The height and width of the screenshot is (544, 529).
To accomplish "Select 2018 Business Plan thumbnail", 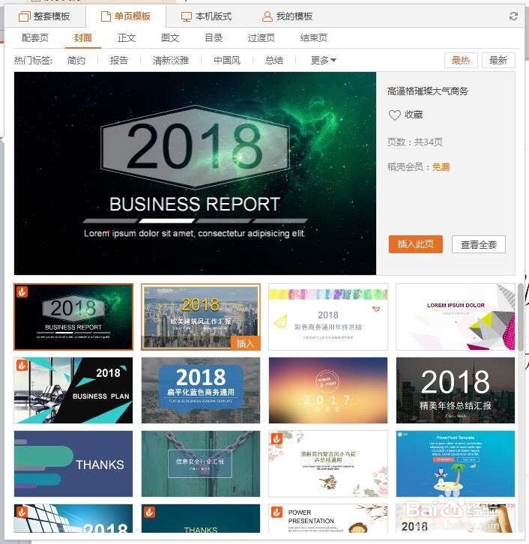I will (x=73, y=390).
